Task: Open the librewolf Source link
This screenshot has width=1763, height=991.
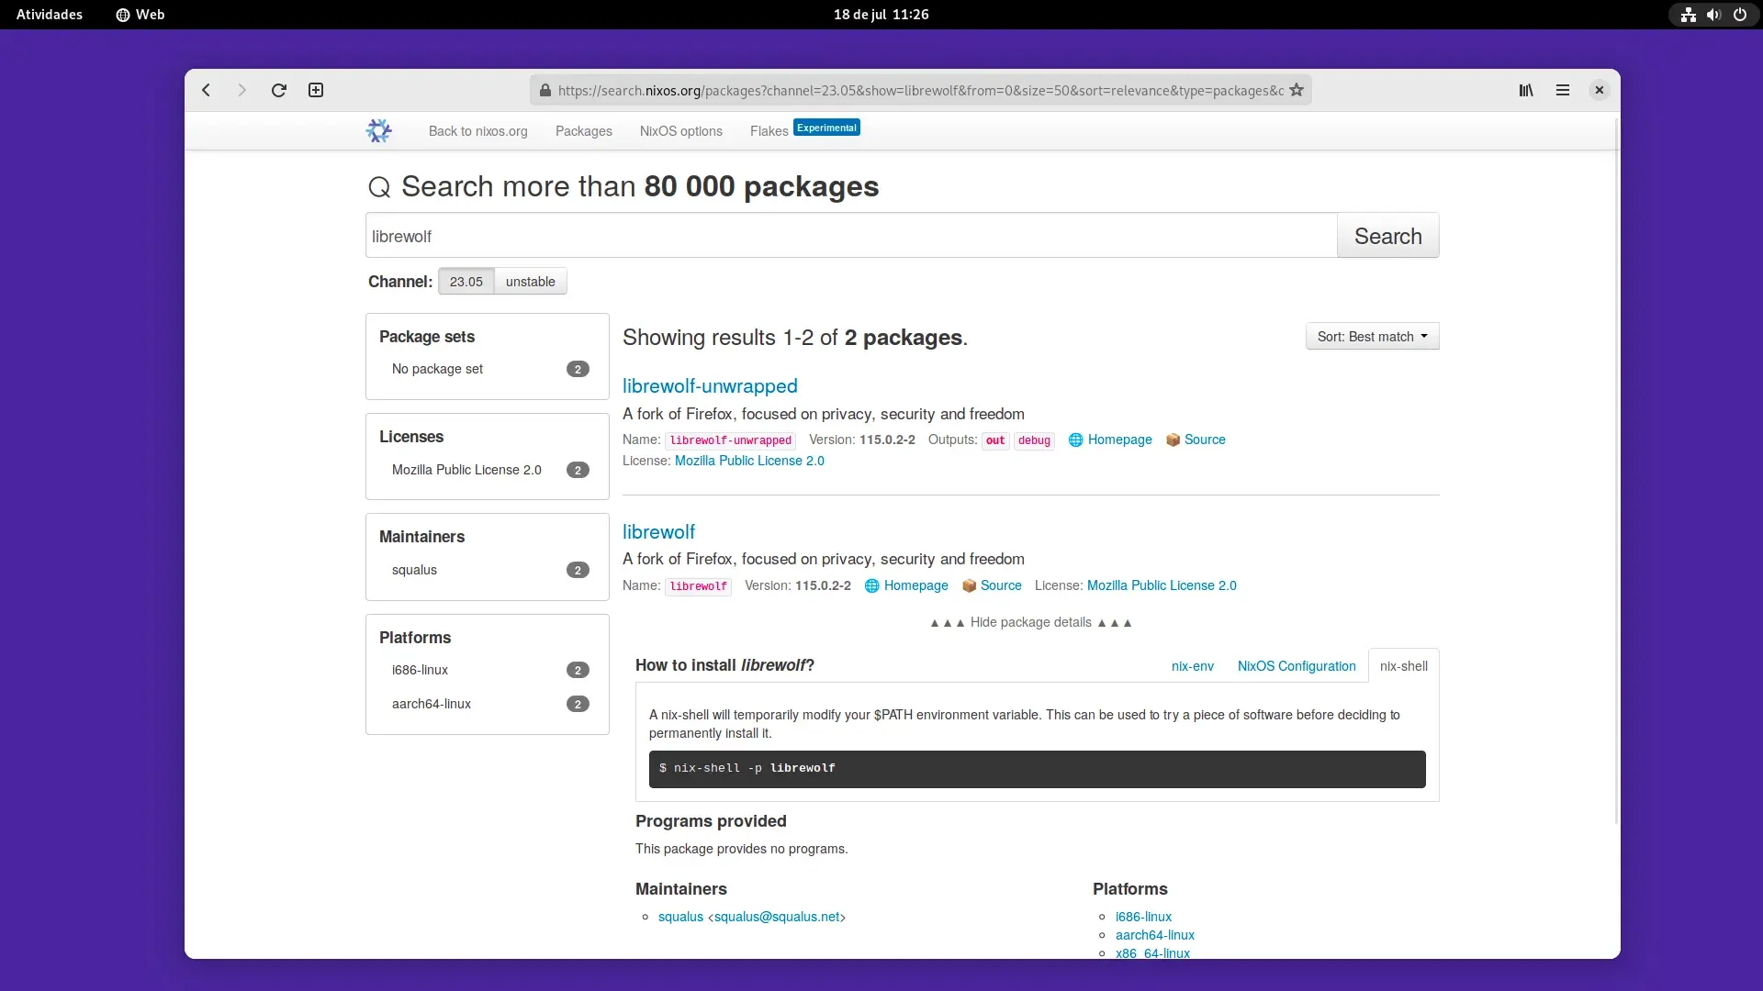Action: coord(1001,585)
